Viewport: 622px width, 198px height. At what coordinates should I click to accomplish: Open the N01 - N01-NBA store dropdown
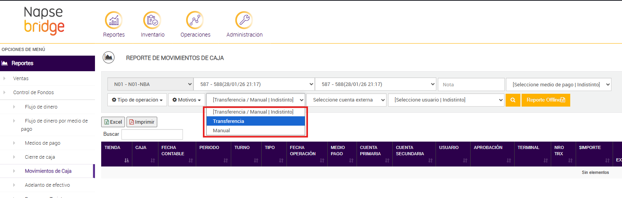pos(150,84)
